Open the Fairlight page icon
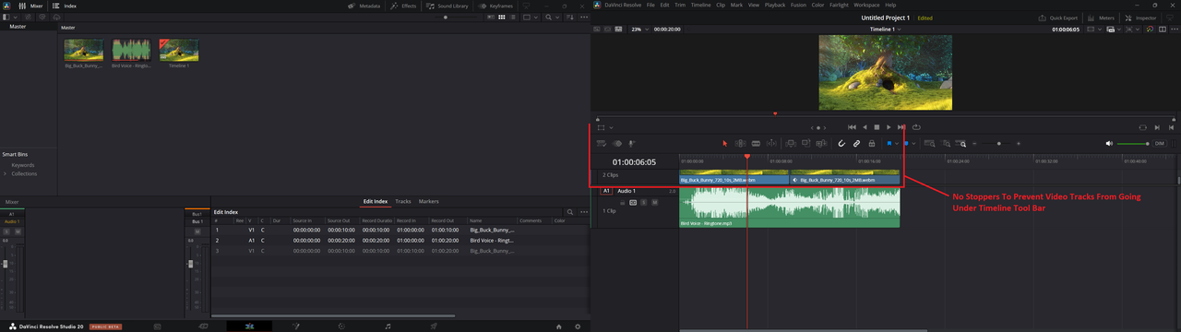1181x332 pixels. [x=388, y=326]
